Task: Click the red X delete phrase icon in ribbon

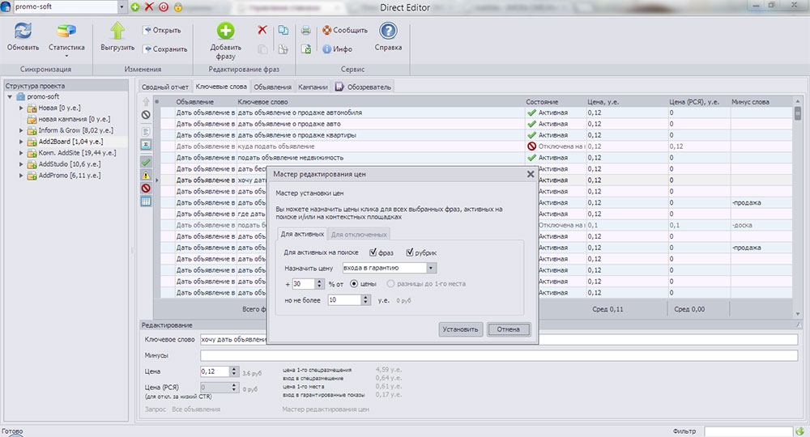Action: 262,30
